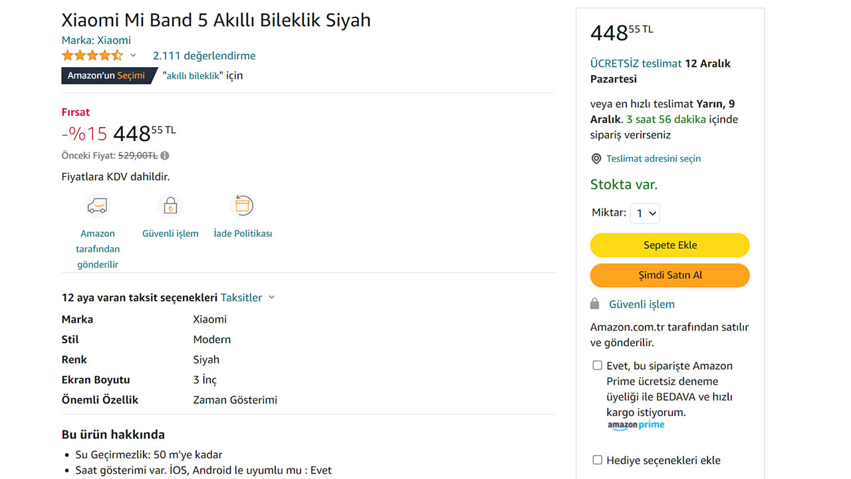Viewport: 851px width, 479px height.
Task: Click the return policy box icon
Action: tap(242, 206)
